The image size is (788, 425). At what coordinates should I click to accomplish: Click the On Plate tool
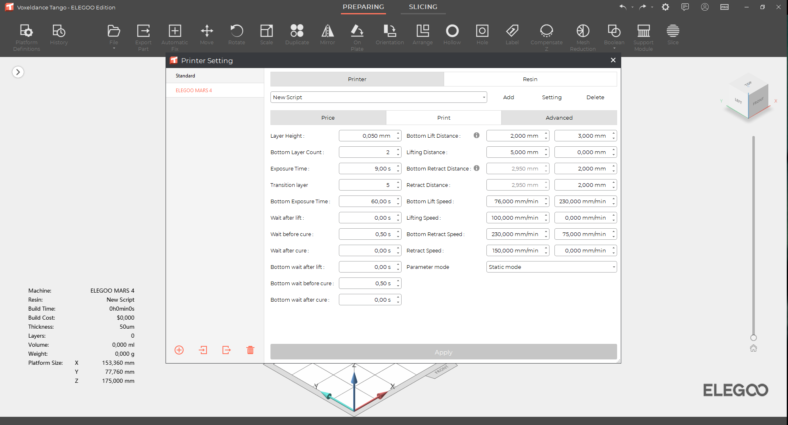click(357, 37)
